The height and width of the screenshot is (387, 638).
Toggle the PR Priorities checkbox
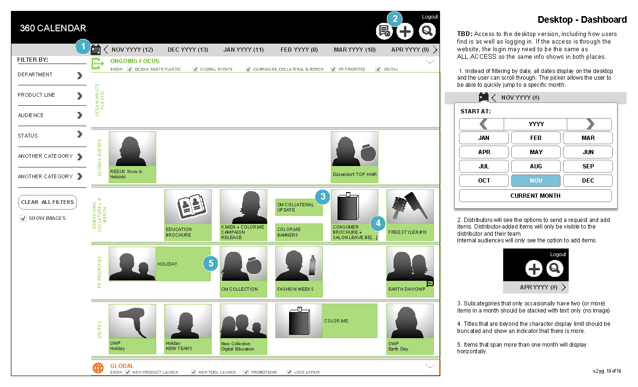tap(334, 69)
